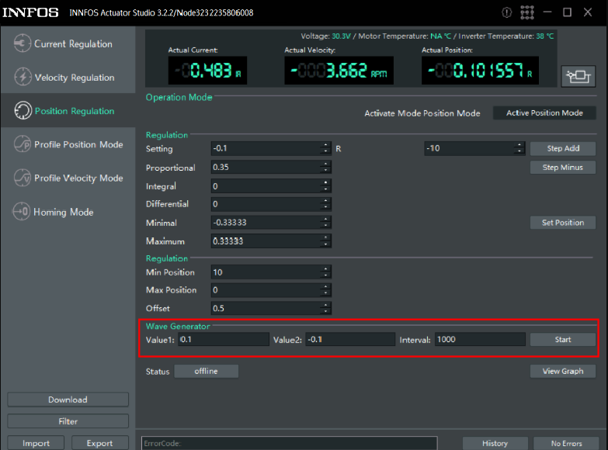Open the Current Regulation icon
Image resolution: width=608 pixels, height=450 pixels.
point(23,44)
